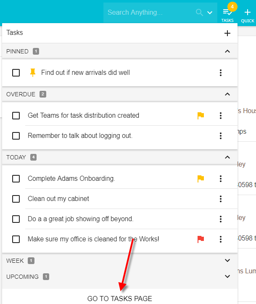Expand the Week task section
The image size is (256, 304).
(227, 261)
